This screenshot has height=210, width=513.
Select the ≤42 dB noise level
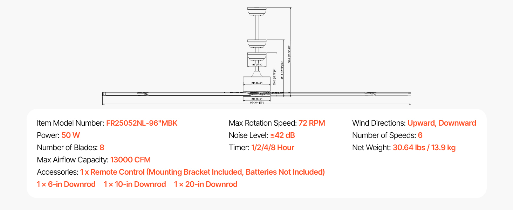pyautogui.click(x=282, y=135)
